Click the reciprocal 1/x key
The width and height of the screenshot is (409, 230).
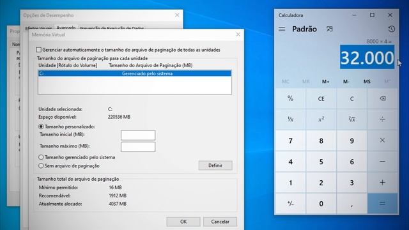pos(290,119)
